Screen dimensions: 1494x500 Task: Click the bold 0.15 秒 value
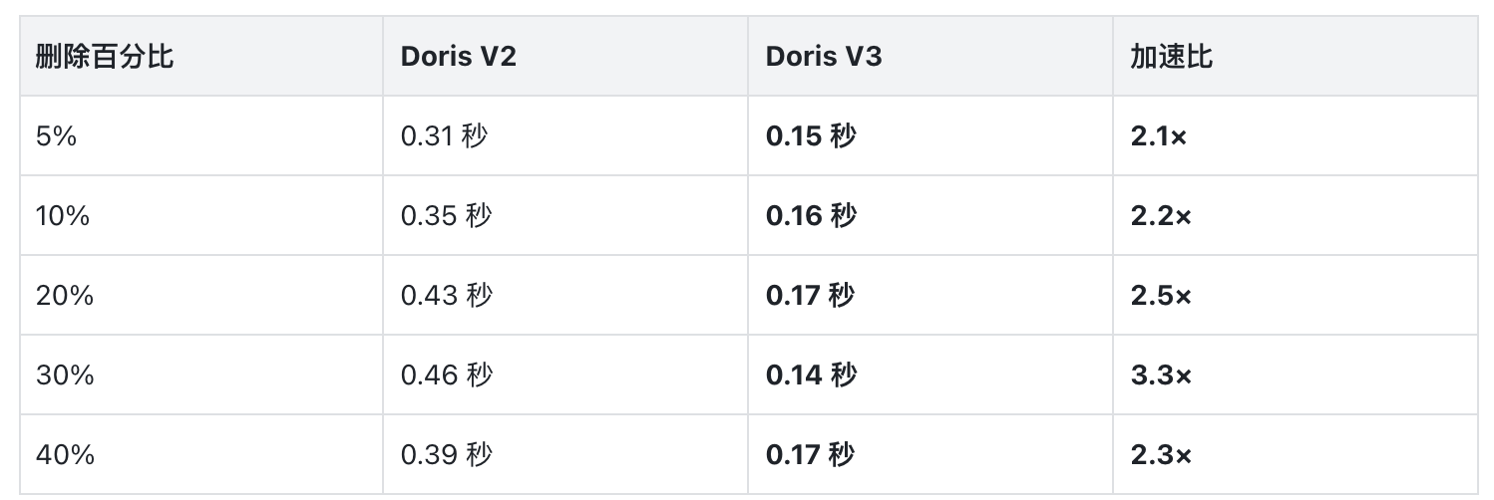(810, 136)
